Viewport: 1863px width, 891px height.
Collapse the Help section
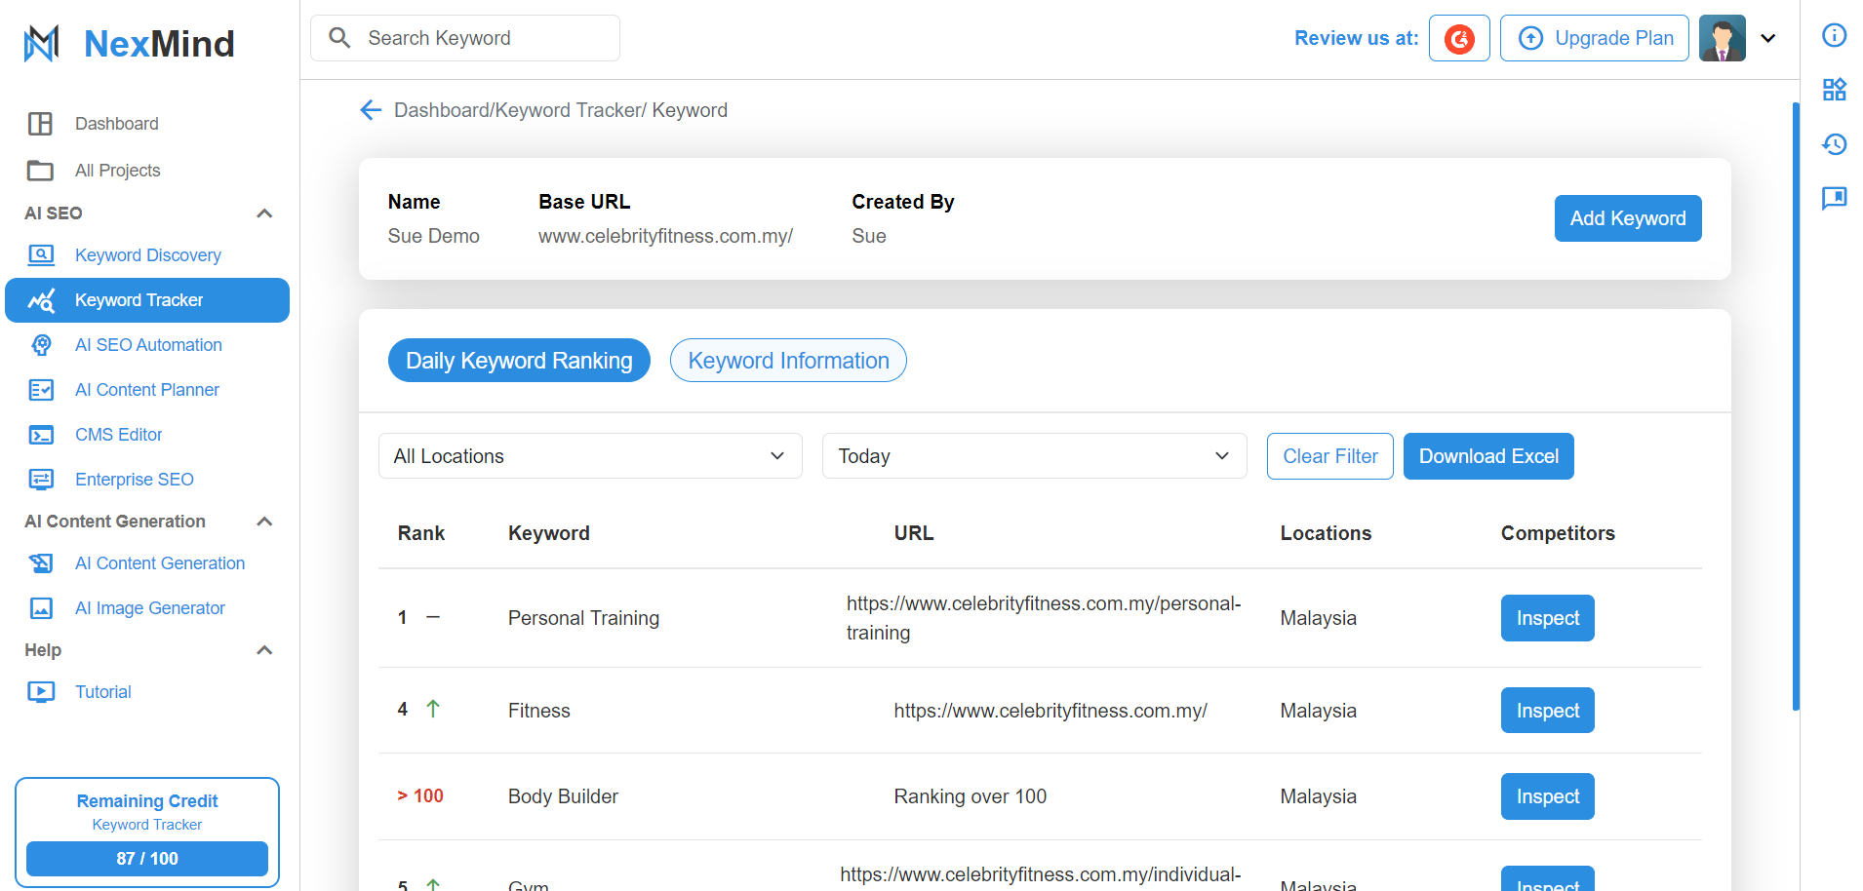point(264,650)
